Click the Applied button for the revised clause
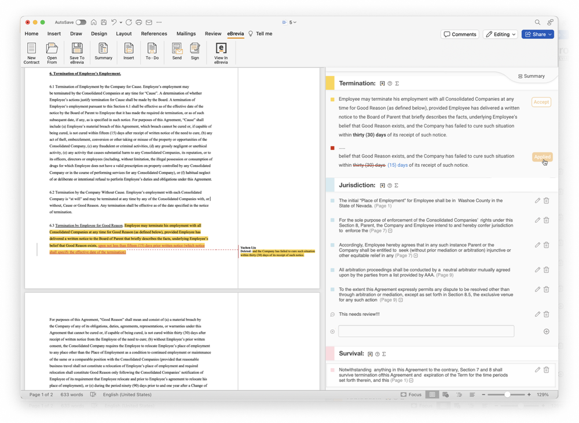This screenshot has height=423, width=579. pyautogui.click(x=542, y=156)
